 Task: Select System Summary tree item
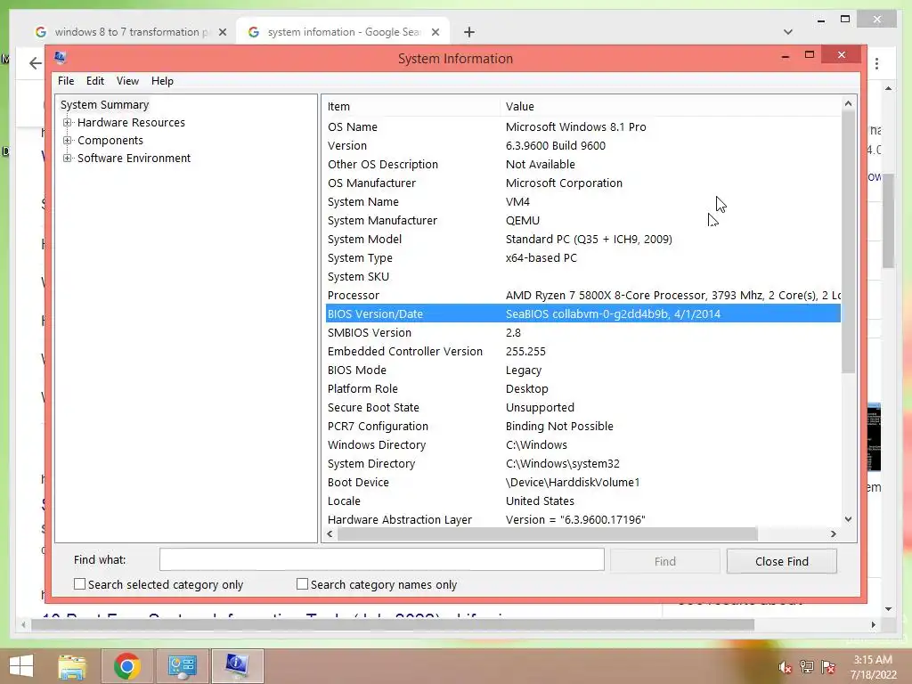105,105
